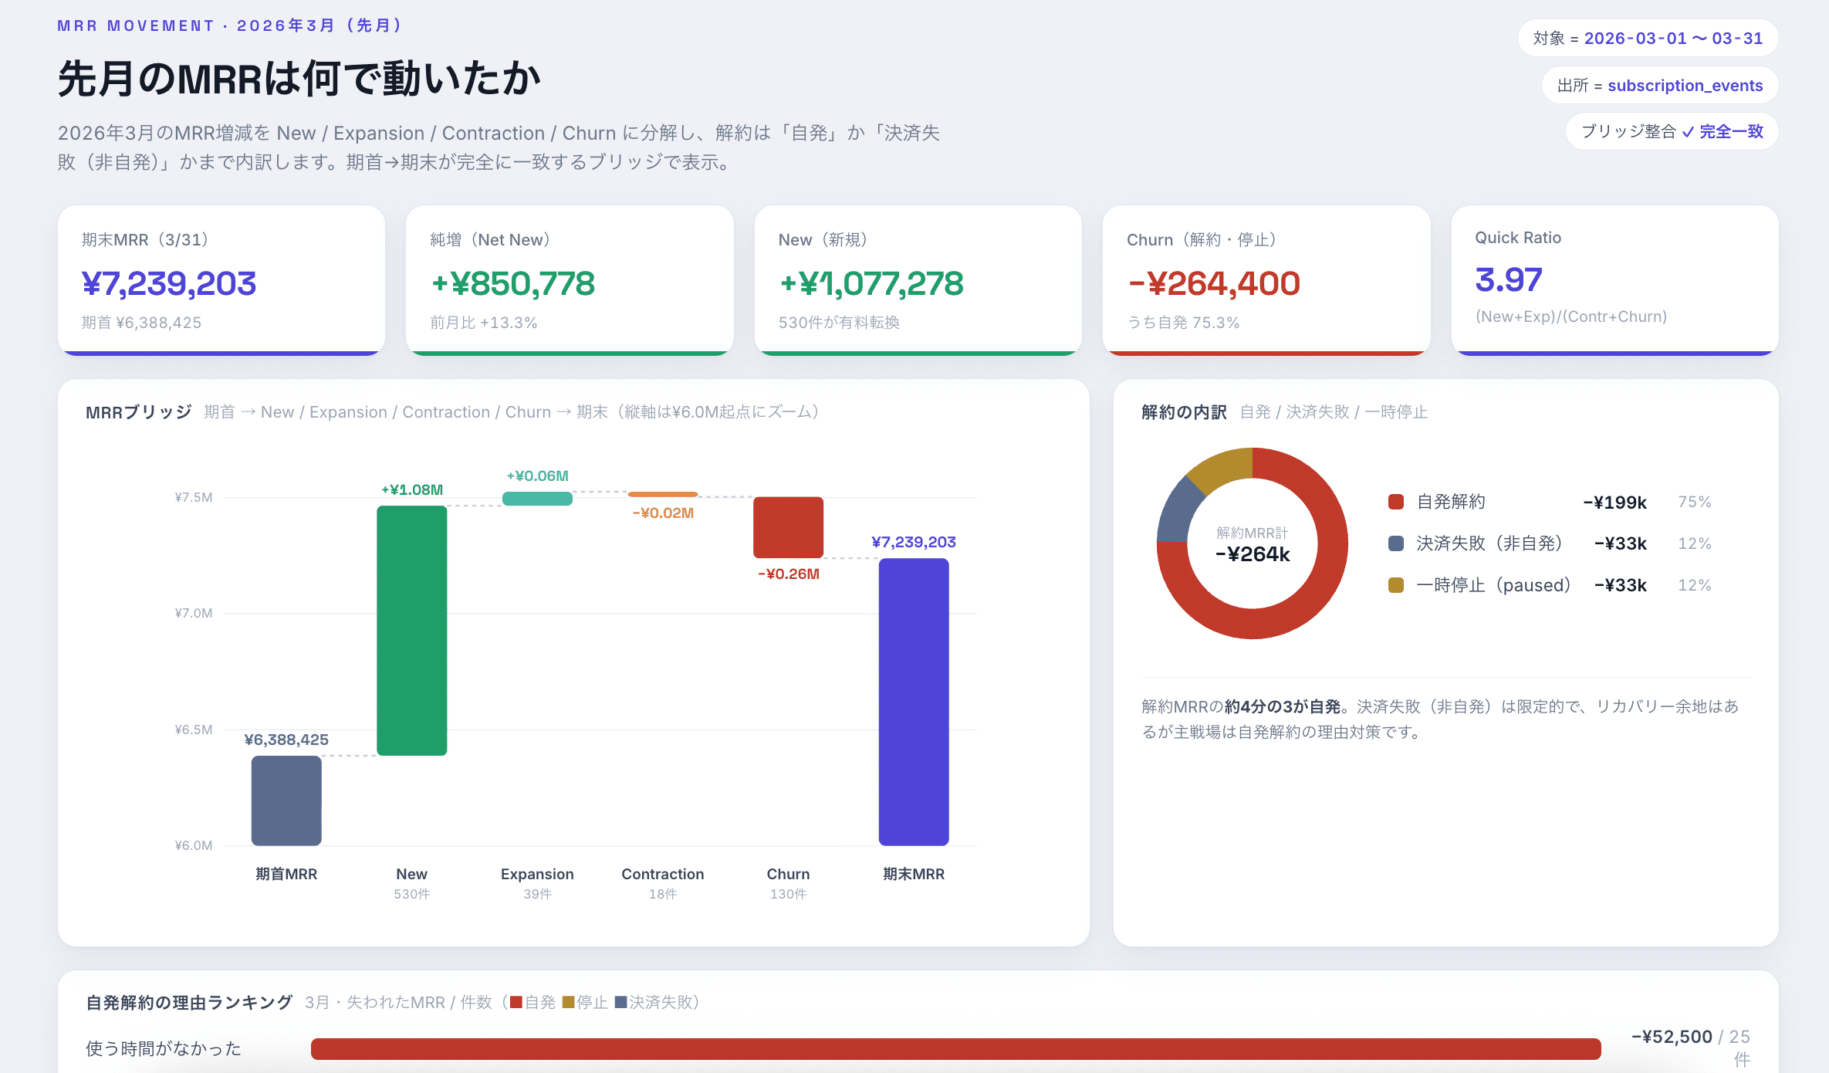Click the 対象 date range pill

pos(1648,38)
